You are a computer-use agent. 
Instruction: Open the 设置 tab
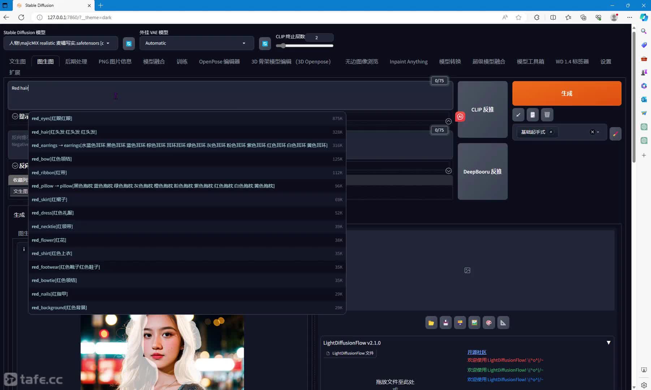(606, 62)
